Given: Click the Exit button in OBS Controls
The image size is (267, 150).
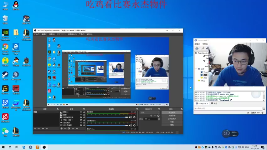Looking at the screenshot, I should pyautogui.click(x=172, y=125).
